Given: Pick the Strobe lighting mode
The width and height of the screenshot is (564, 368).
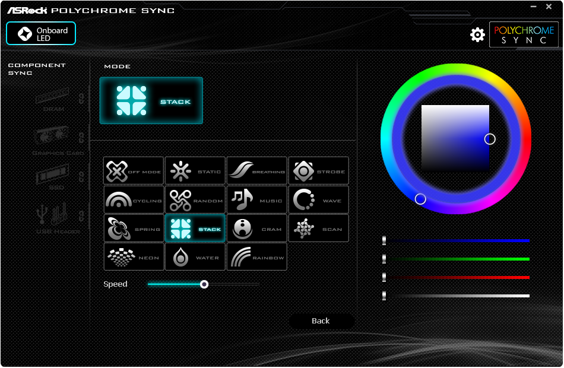Looking at the screenshot, I should click(x=319, y=171).
